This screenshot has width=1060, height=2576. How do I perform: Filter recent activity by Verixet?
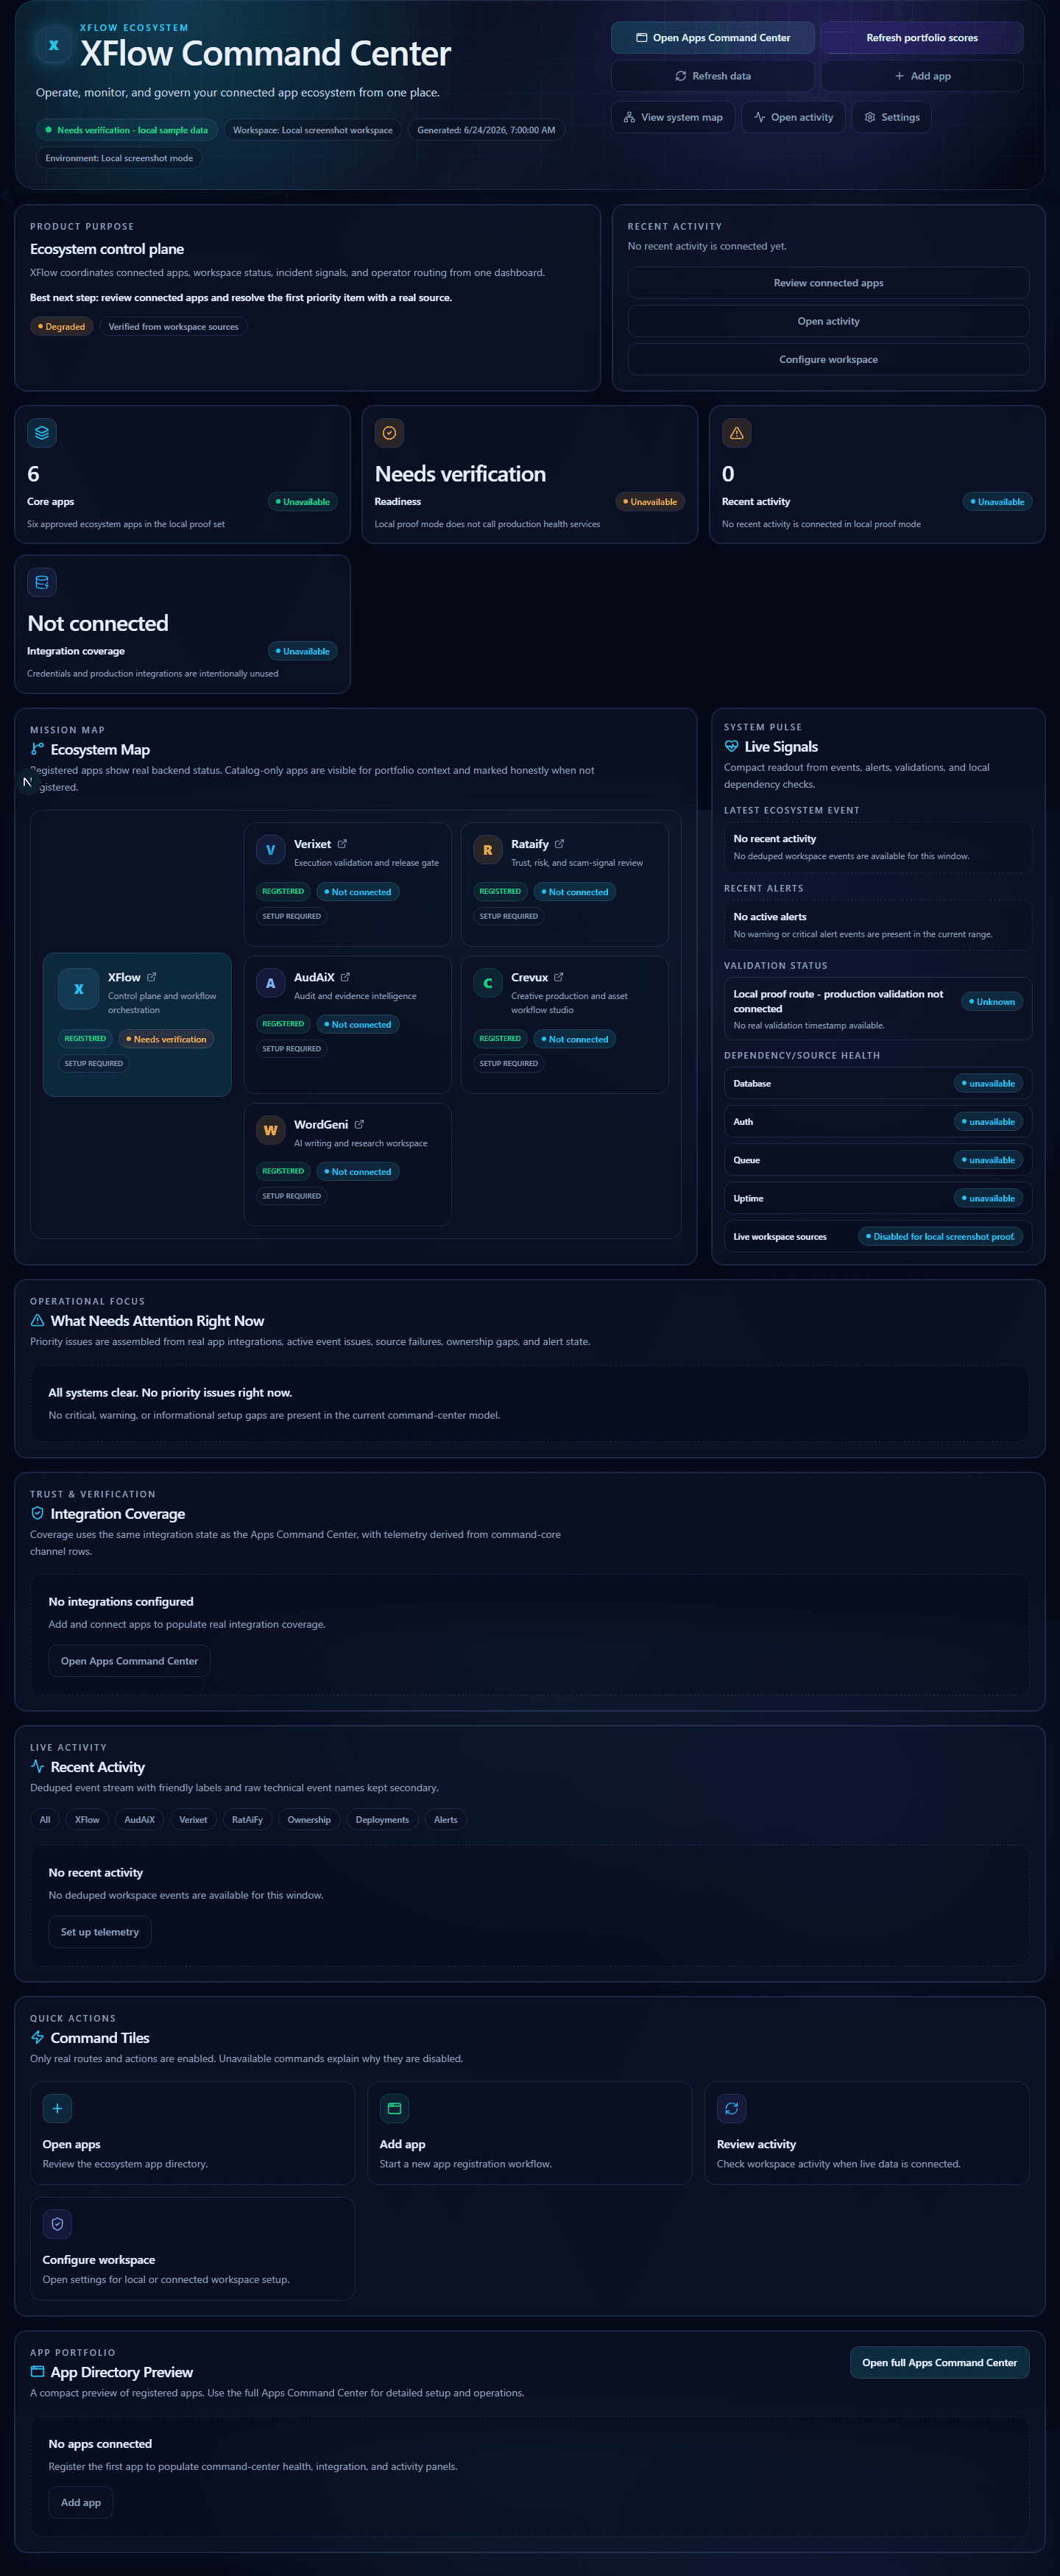click(193, 1820)
